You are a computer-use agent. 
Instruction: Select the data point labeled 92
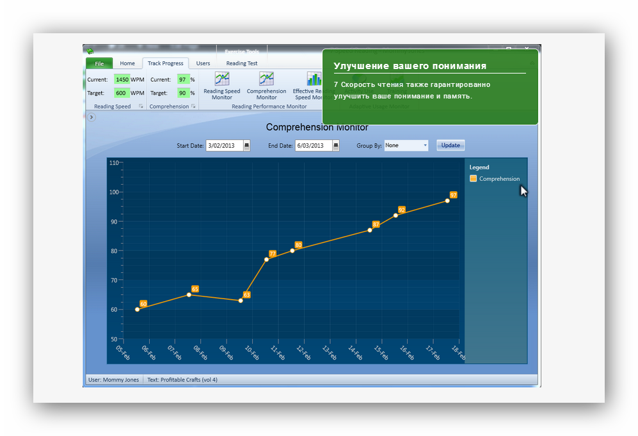395,215
